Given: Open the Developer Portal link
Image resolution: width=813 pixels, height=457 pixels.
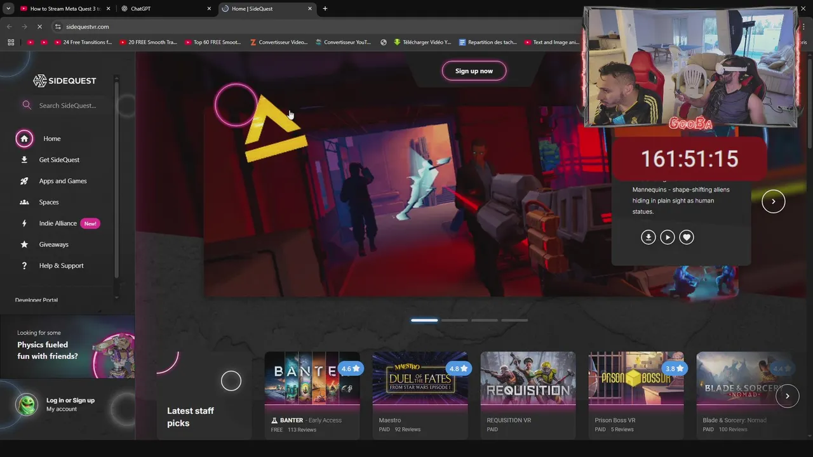Looking at the screenshot, I should click(x=36, y=300).
